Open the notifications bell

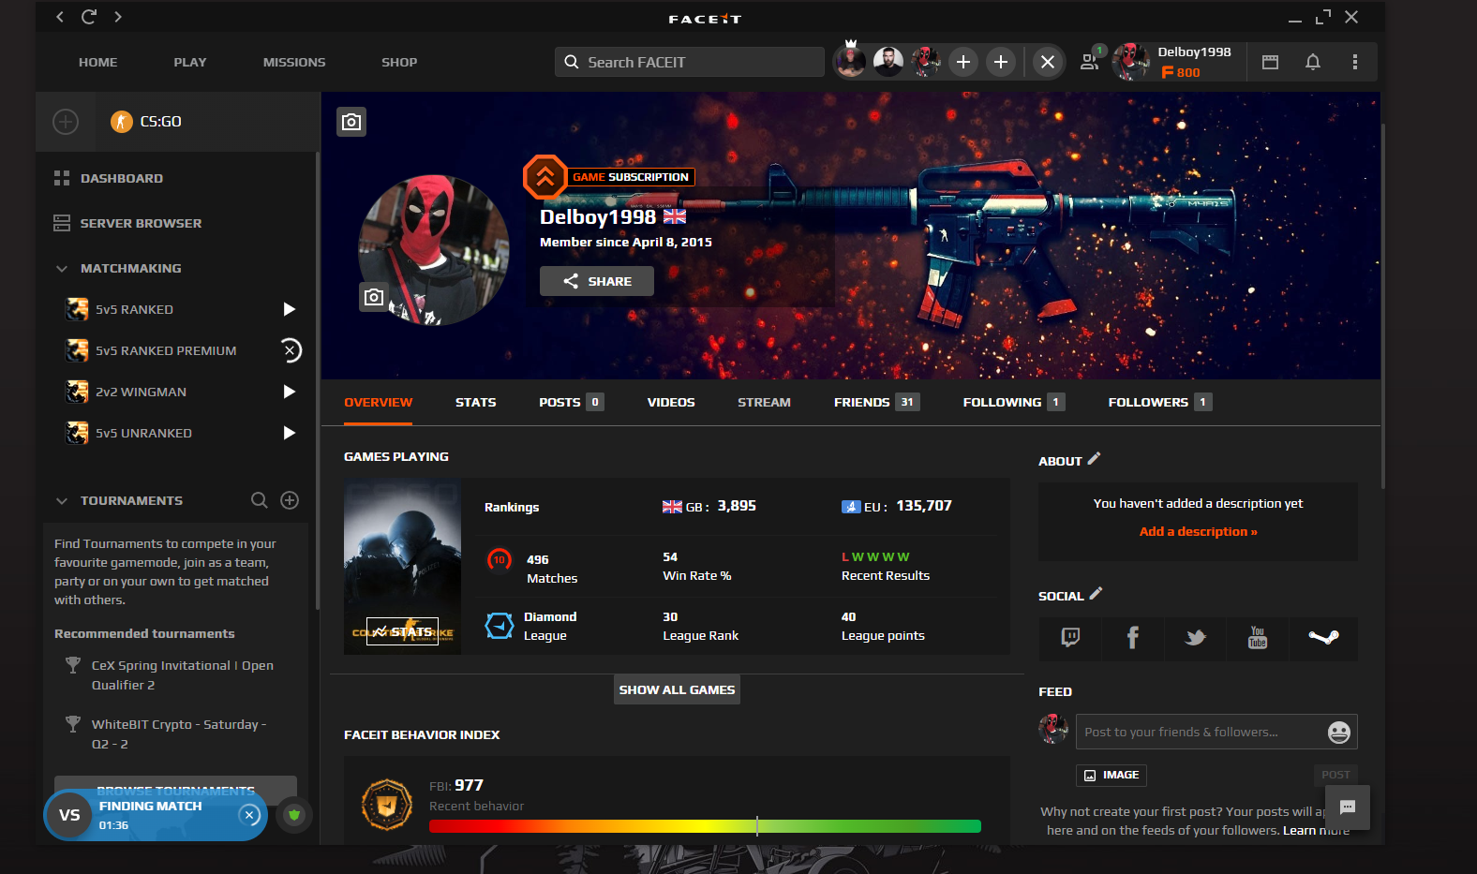coord(1313,62)
